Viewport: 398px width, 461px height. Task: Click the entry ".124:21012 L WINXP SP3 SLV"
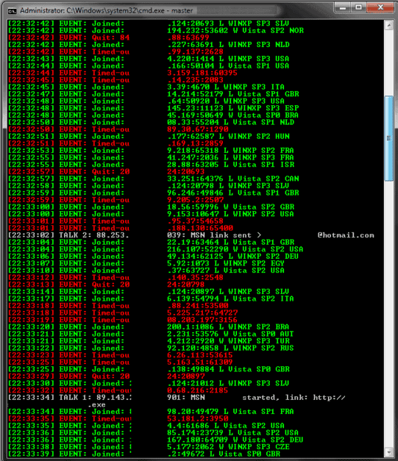point(228,383)
